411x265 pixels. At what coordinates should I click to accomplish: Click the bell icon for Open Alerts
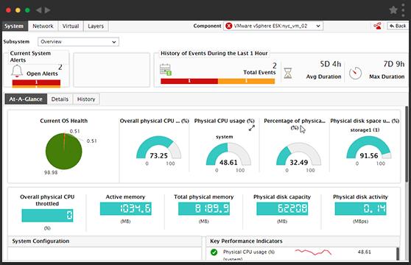(17, 71)
